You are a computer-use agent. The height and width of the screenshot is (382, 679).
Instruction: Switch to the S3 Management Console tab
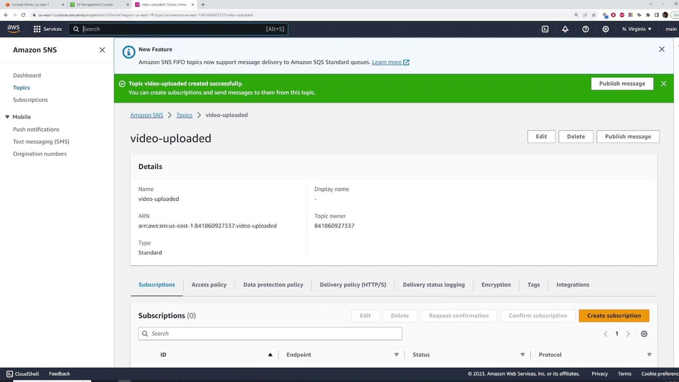(95, 4)
